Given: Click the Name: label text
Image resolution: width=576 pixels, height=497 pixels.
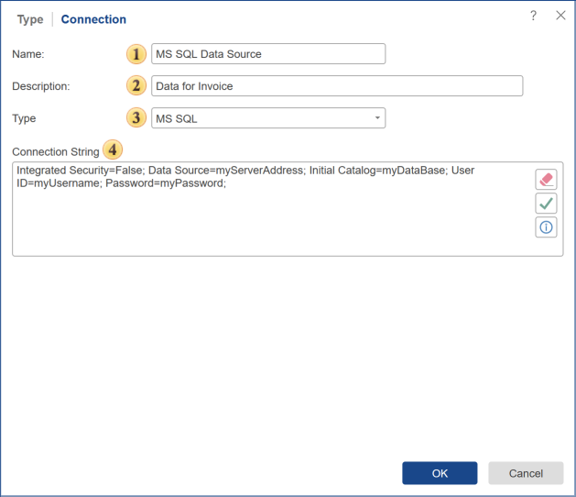Looking at the screenshot, I should point(28,54).
